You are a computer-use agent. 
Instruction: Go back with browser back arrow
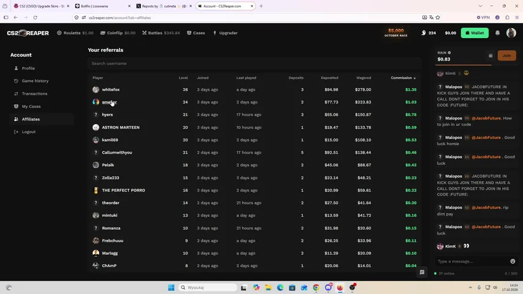click(16, 17)
